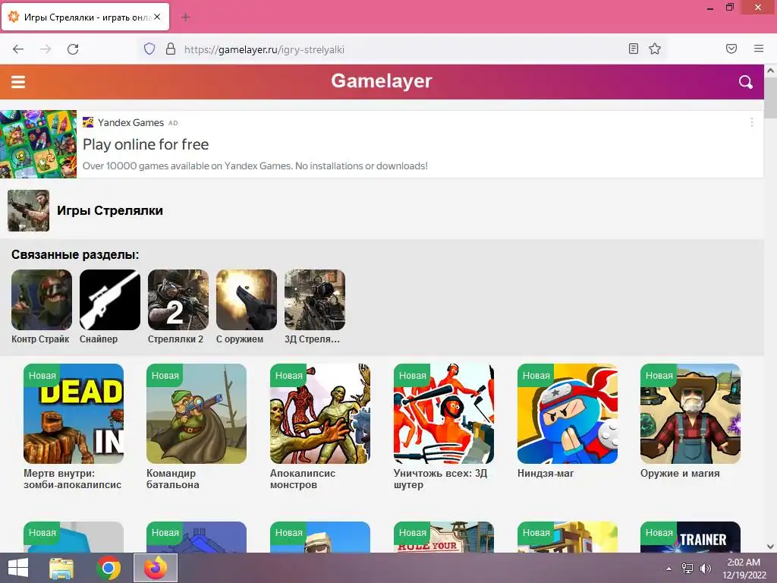The width and height of the screenshot is (777, 583).
Task: Click the page scrollbar down arrow
Action: coord(771,547)
